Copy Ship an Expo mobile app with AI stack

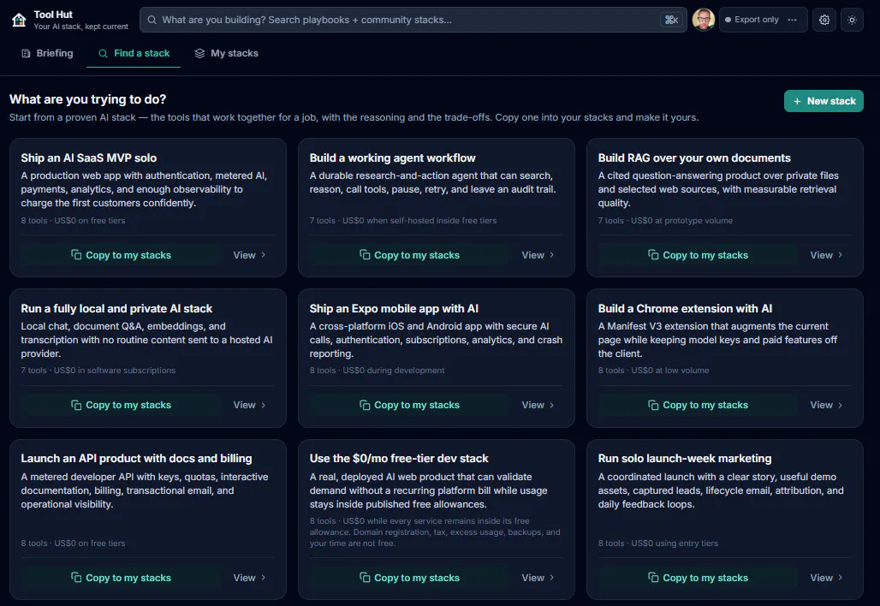pyautogui.click(x=409, y=405)
